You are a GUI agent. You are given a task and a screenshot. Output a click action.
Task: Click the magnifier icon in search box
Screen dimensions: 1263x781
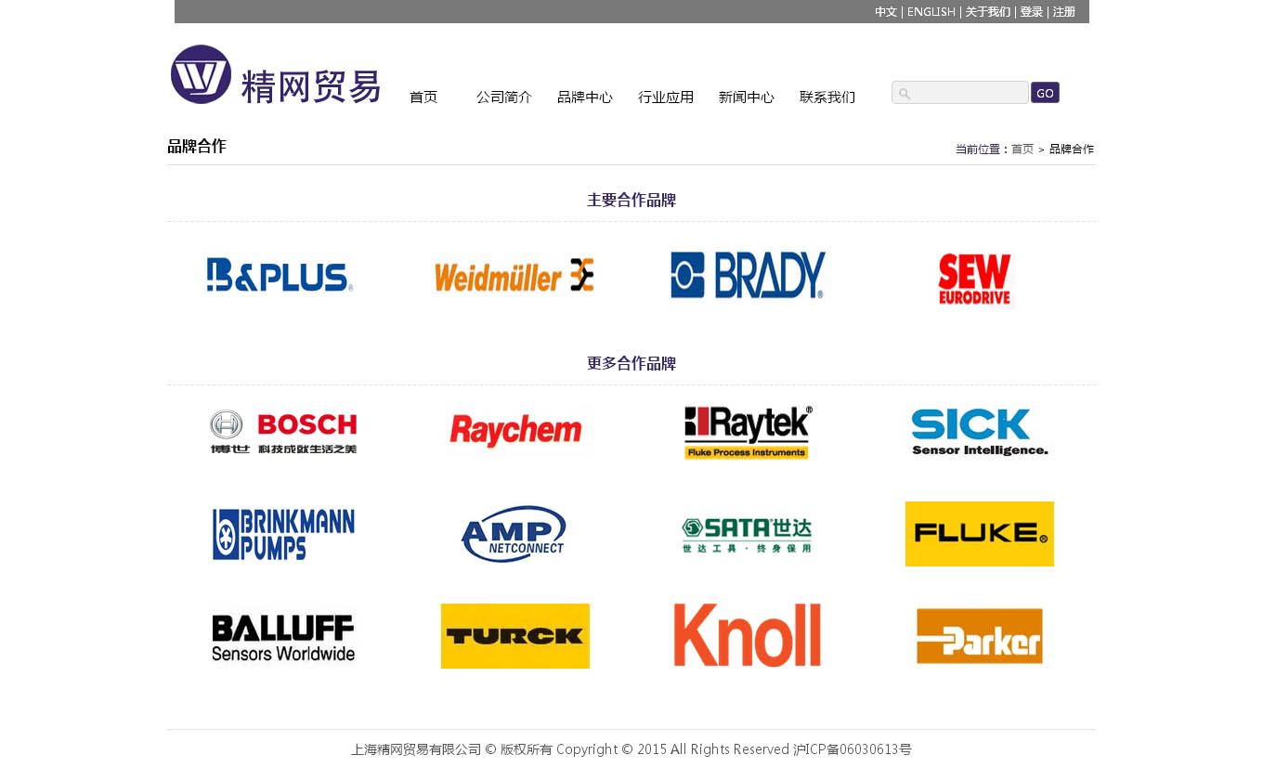click(x=905, y=94)
